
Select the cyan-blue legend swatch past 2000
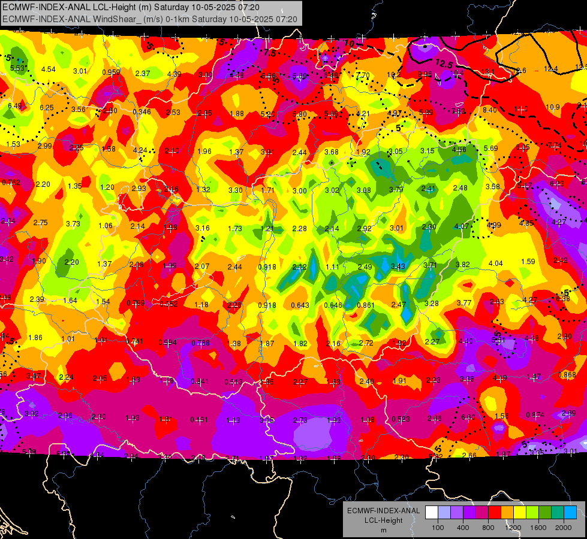coord(570,513)
